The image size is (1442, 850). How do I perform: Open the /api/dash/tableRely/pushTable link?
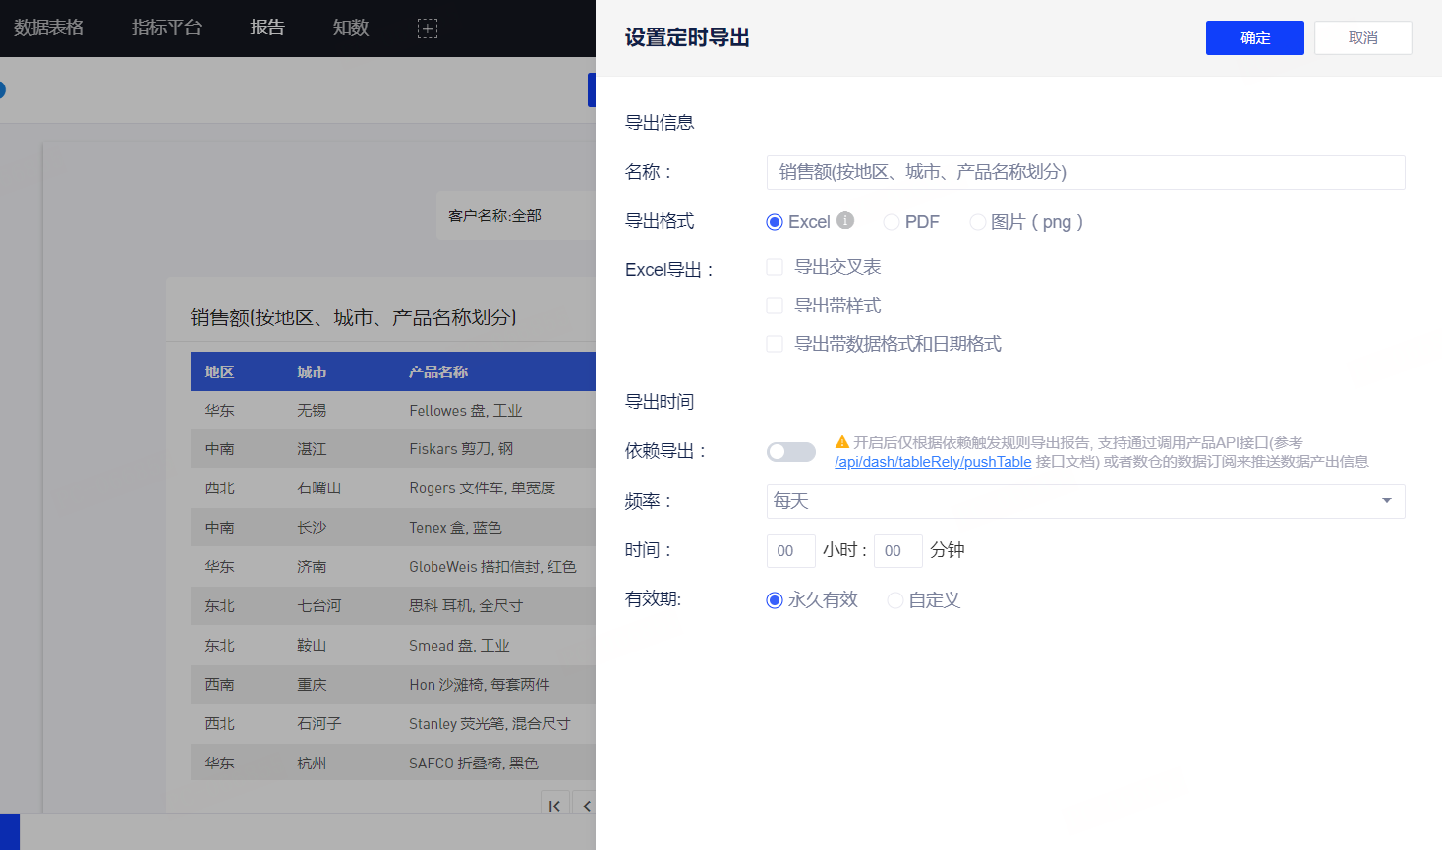click(x=933, y=462)
